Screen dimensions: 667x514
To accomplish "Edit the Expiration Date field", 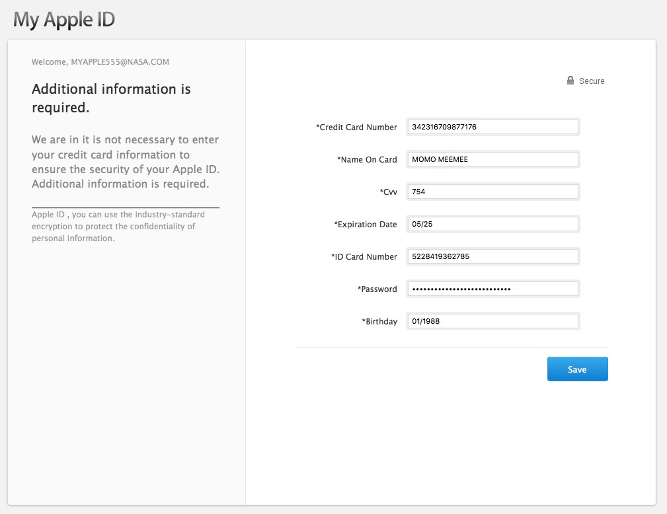I will (x=492, y=224).
